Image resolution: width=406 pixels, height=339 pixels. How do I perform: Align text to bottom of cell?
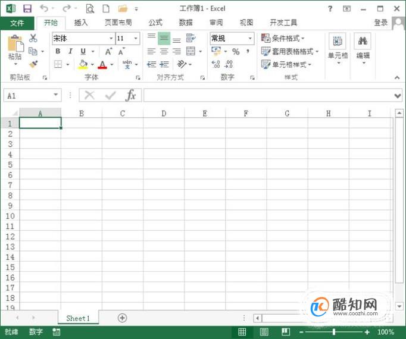click(x=177, y=39)
